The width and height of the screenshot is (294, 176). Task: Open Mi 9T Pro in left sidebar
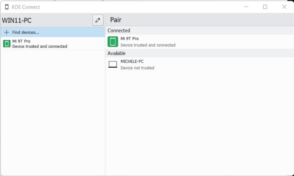click(53, 44)
